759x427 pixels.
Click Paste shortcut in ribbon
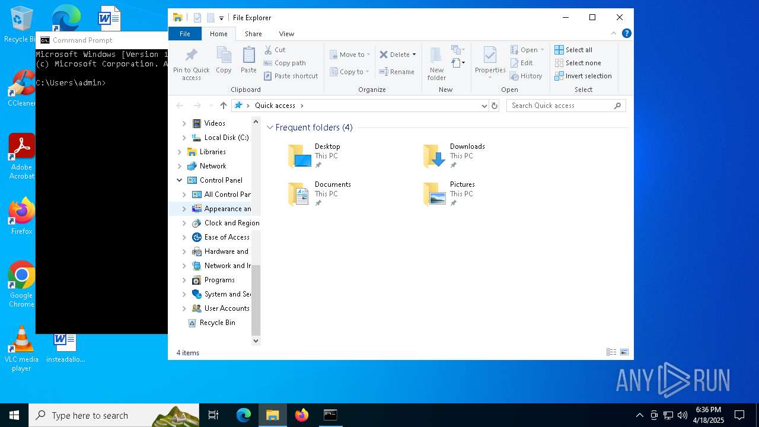291,76
